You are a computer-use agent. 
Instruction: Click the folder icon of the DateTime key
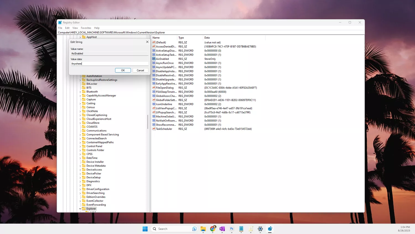[84, 158]
